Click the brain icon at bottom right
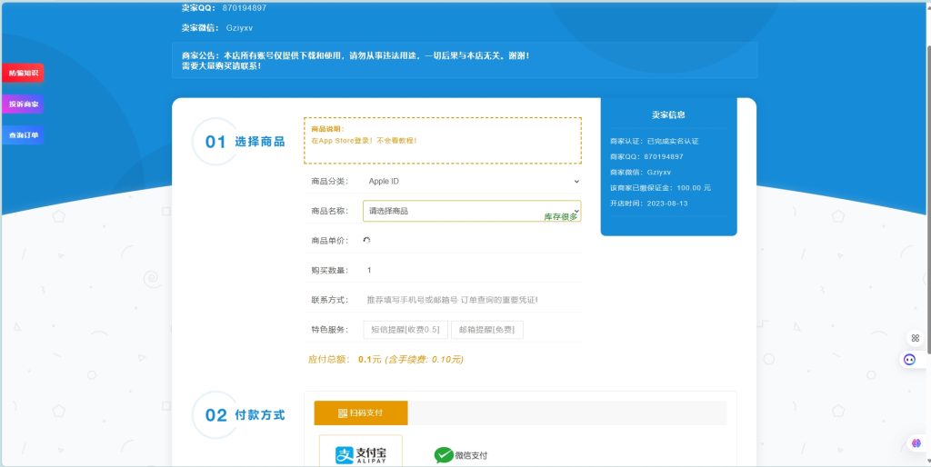Image resolution: width=931 pixels, height=467 pixels. 916,442
